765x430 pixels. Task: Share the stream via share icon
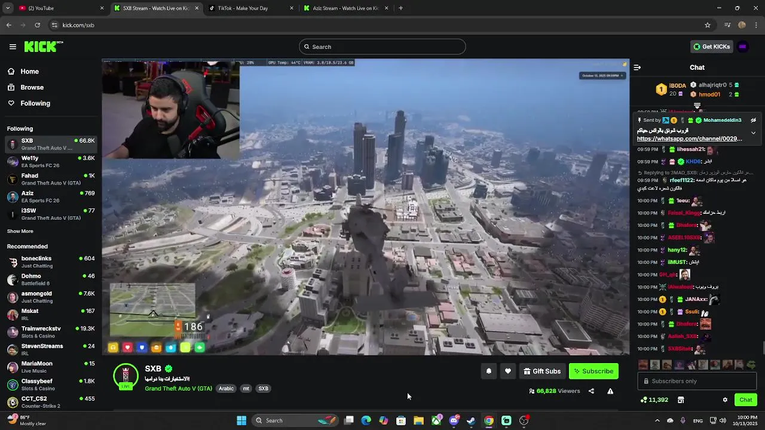point(591,391)
